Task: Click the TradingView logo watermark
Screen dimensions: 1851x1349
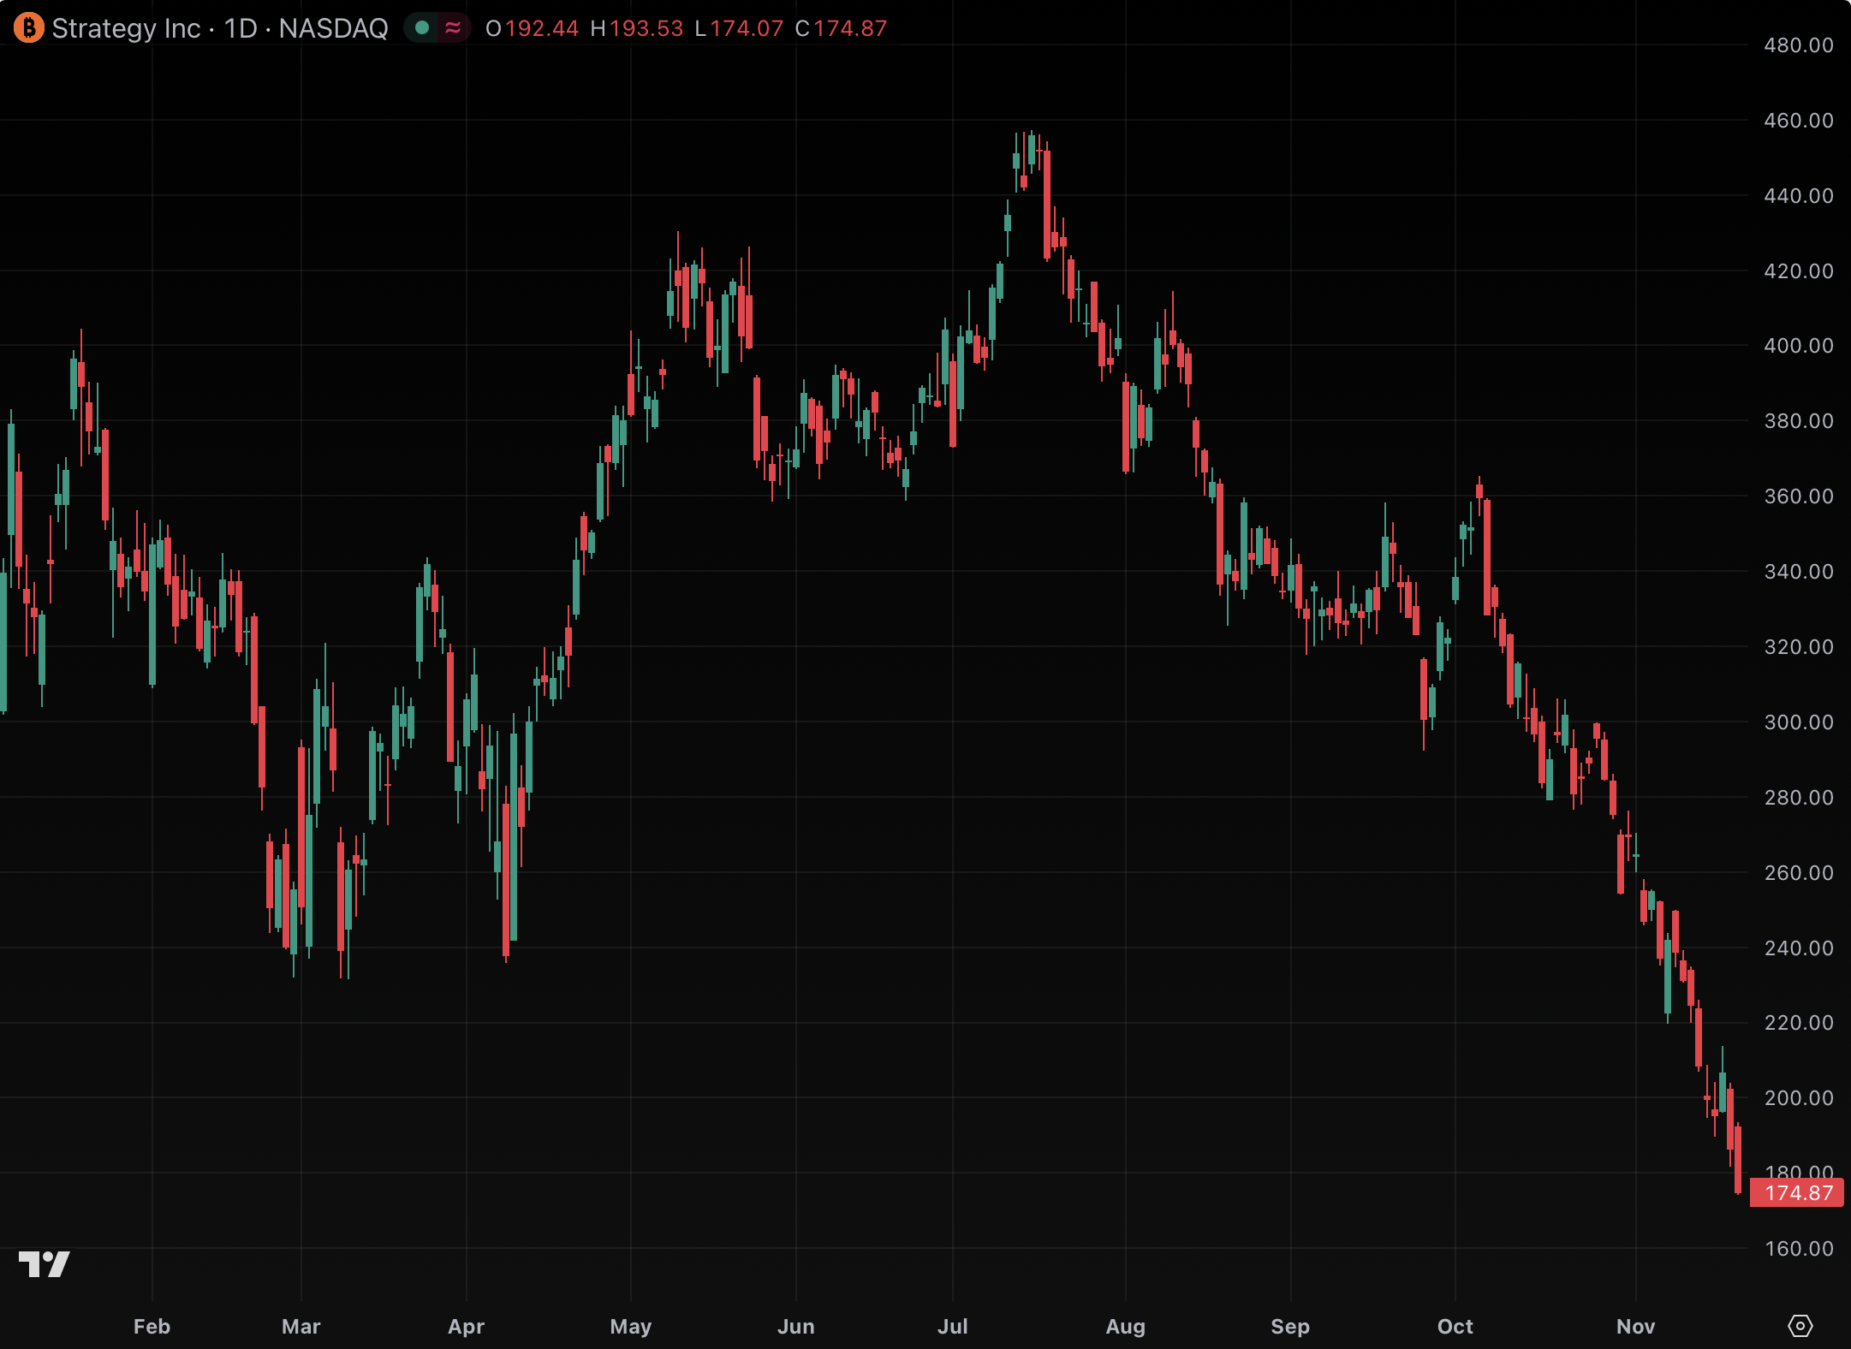Action: [44, 1263]
